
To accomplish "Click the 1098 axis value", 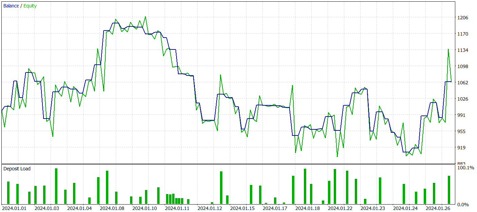I will 462,66.
